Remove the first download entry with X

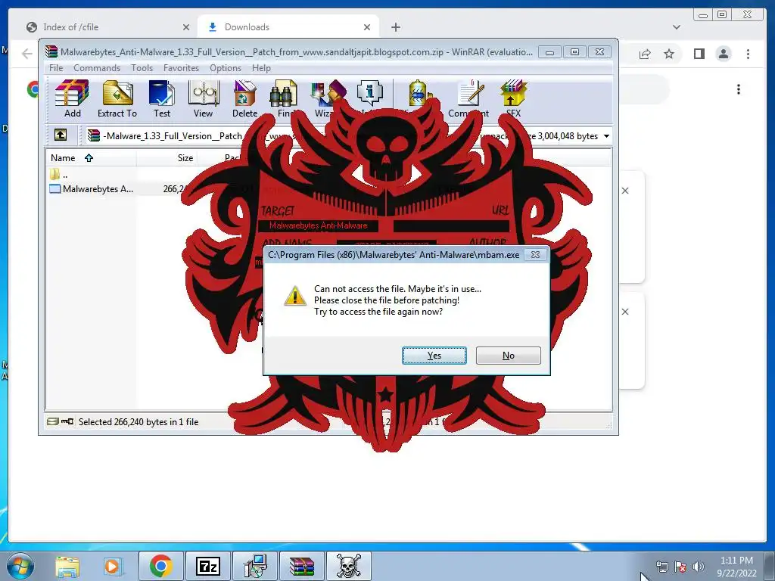click(x=625, y=191)
